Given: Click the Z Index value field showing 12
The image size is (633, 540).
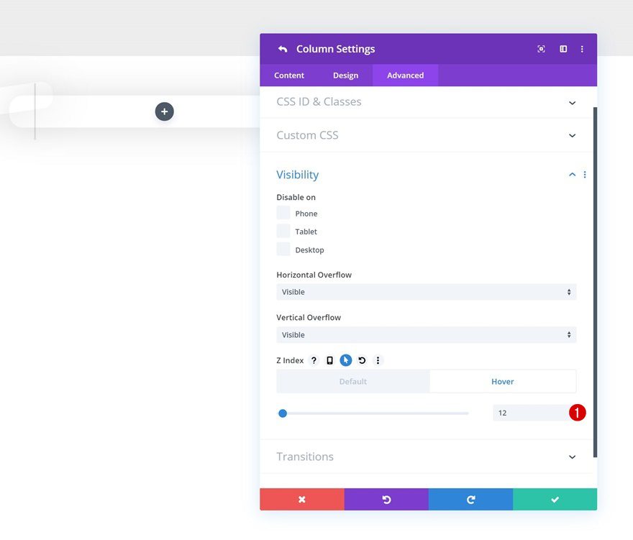Looking at the screenshot, I should point(532,413).
